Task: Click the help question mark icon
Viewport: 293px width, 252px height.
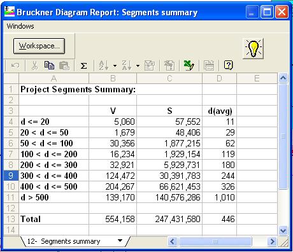Action: point(229,66)
